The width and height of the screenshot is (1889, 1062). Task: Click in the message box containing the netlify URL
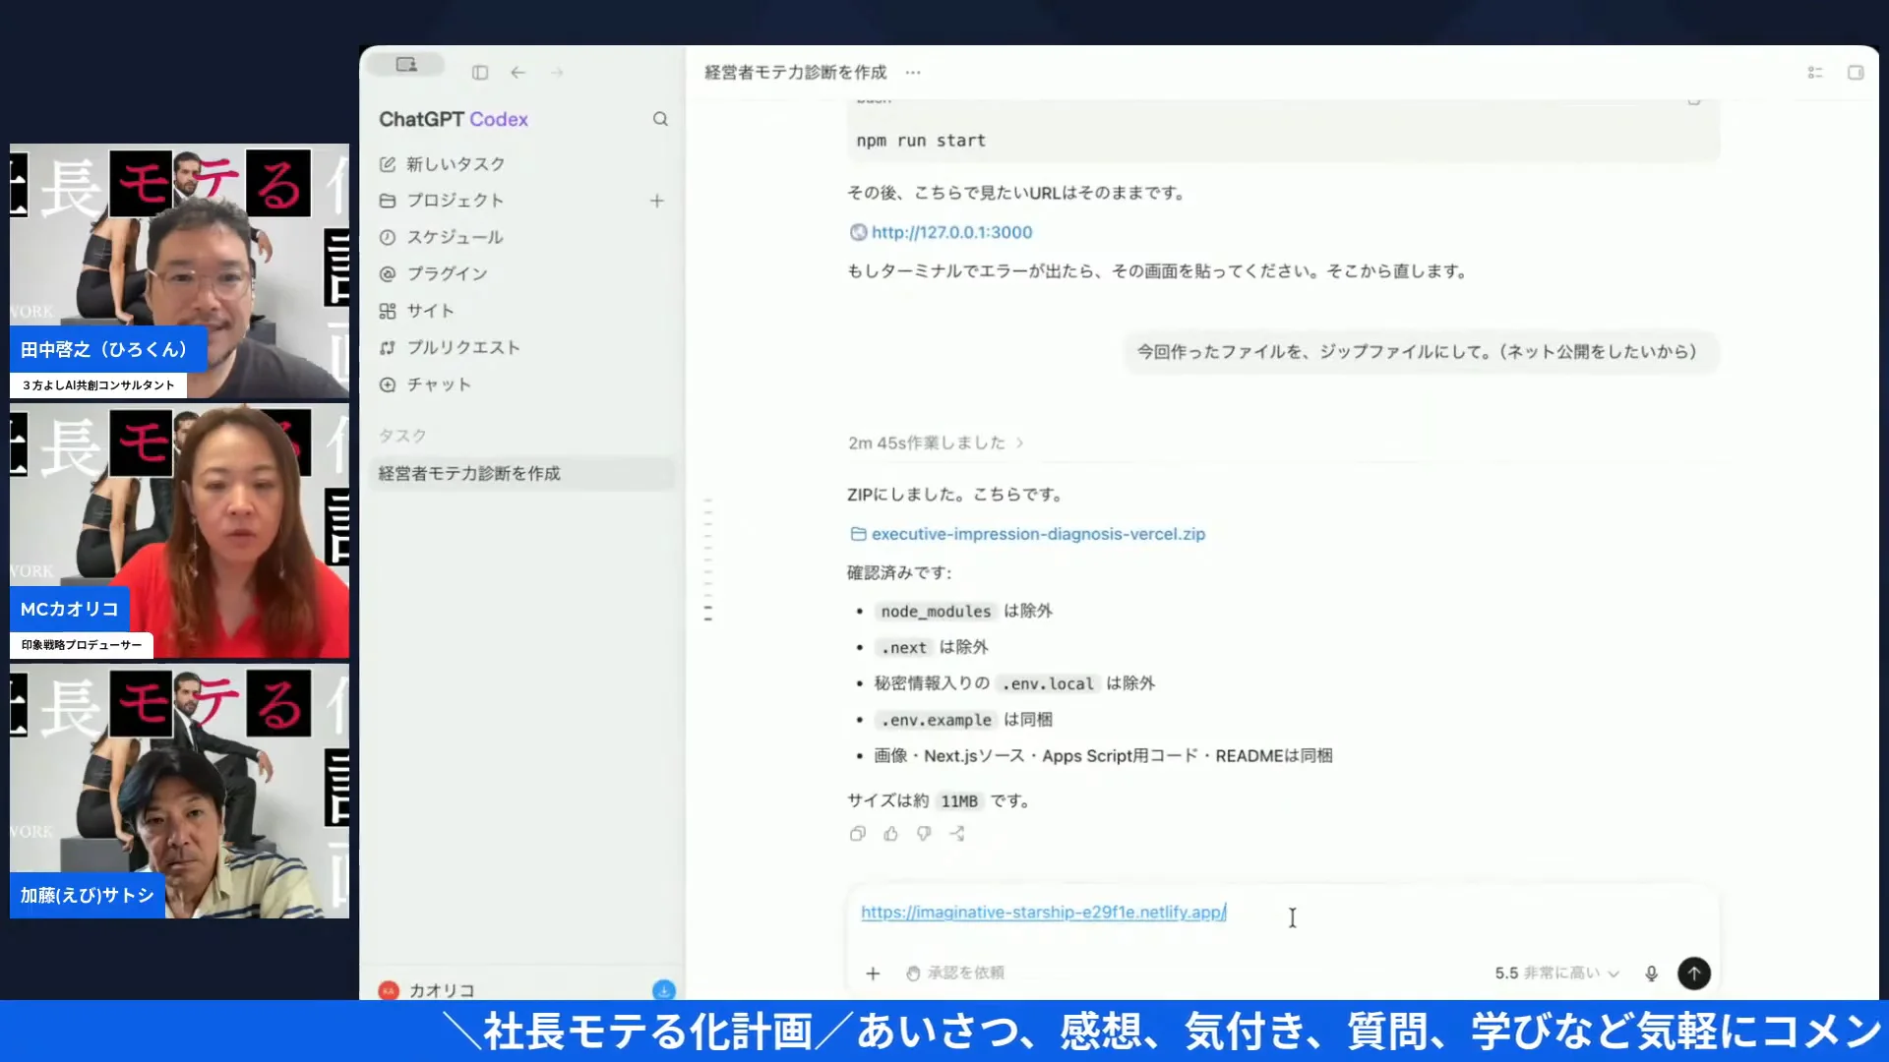point(1283,914)
